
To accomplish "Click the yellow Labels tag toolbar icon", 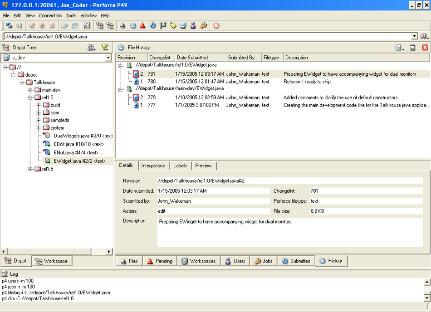I will pyautogui.click(x=173, y=26).
